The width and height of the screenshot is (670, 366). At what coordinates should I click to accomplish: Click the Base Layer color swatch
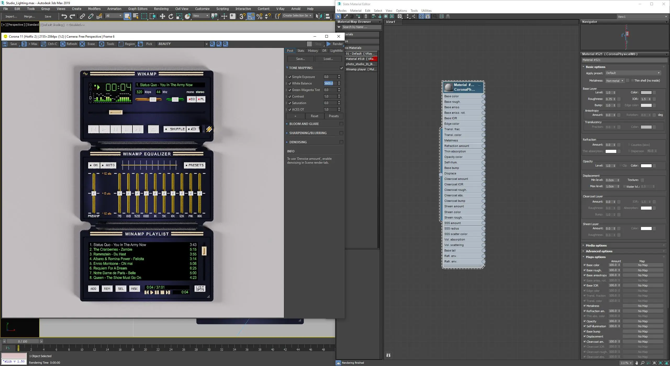(647, 92)
